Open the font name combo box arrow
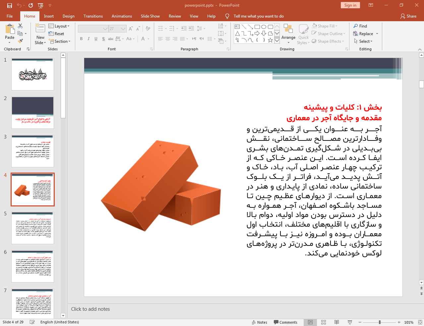Viewport: 424px width, 326px height. pyautogui.click(x=105, y=29)
